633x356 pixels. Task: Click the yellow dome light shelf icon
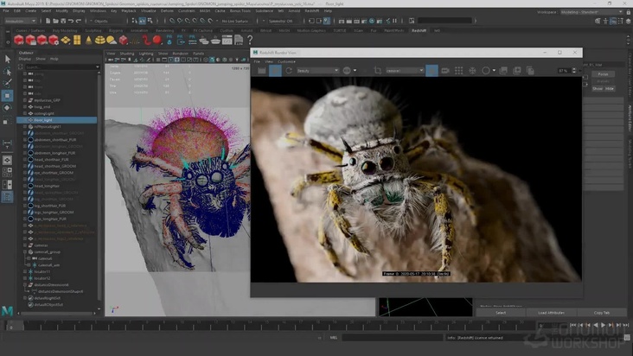click(x=99, y=40)
